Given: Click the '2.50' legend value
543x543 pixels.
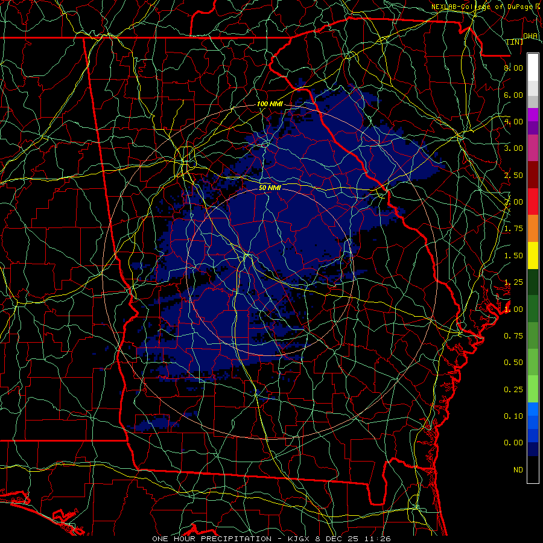Looking at the screenshot, I should click(513, 175).
